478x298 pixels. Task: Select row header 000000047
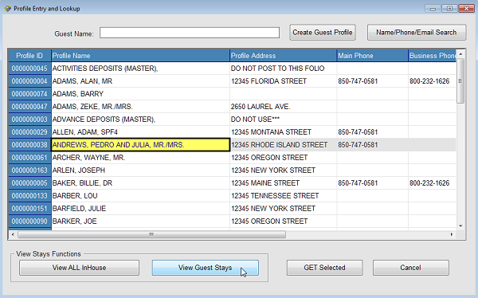pos(29,107)
